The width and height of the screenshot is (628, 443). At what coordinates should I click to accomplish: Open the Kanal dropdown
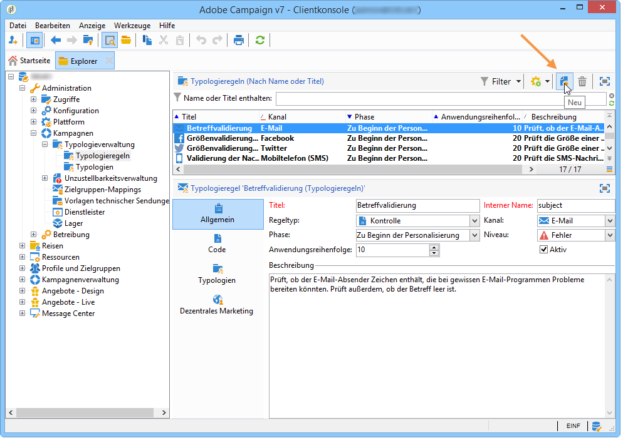coord(610,221)
